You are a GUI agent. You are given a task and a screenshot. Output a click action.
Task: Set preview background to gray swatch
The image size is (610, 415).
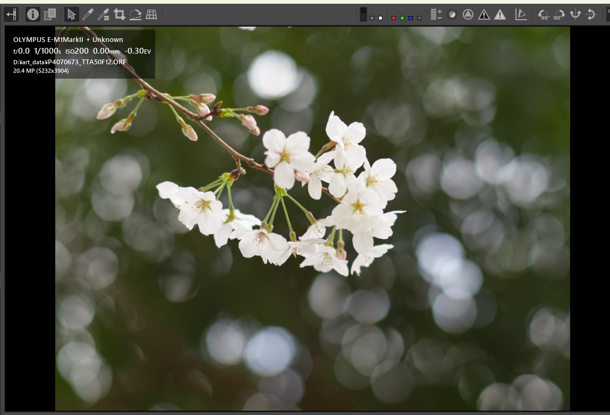(372, 18)
